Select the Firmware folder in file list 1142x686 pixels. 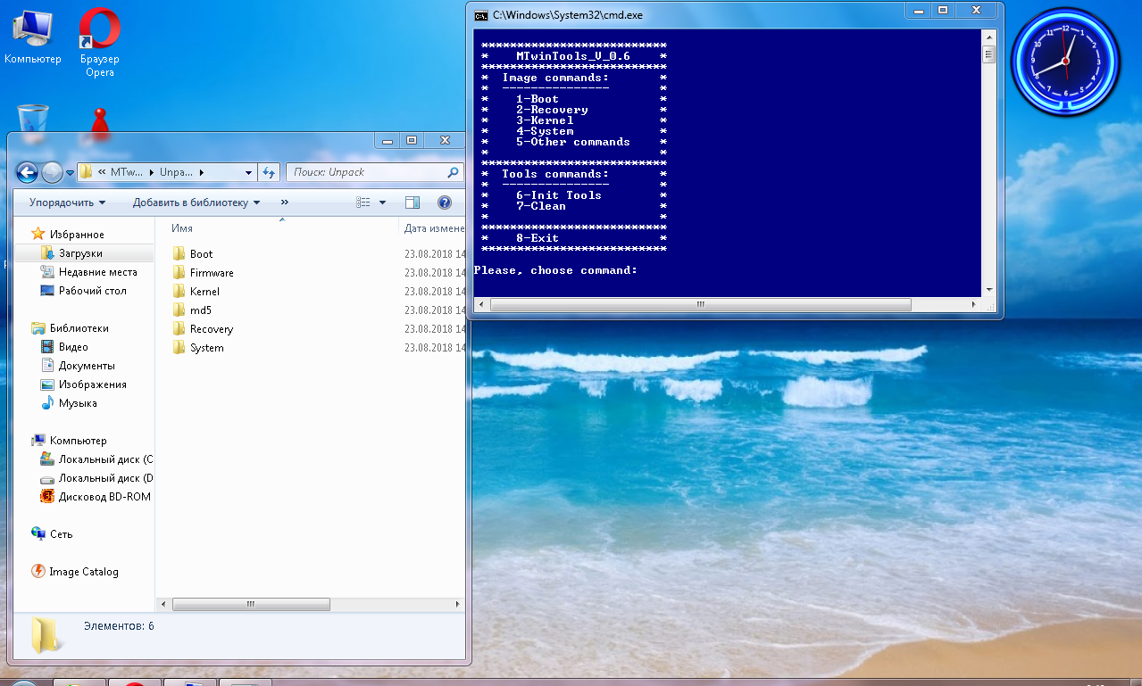pos(212,273)
